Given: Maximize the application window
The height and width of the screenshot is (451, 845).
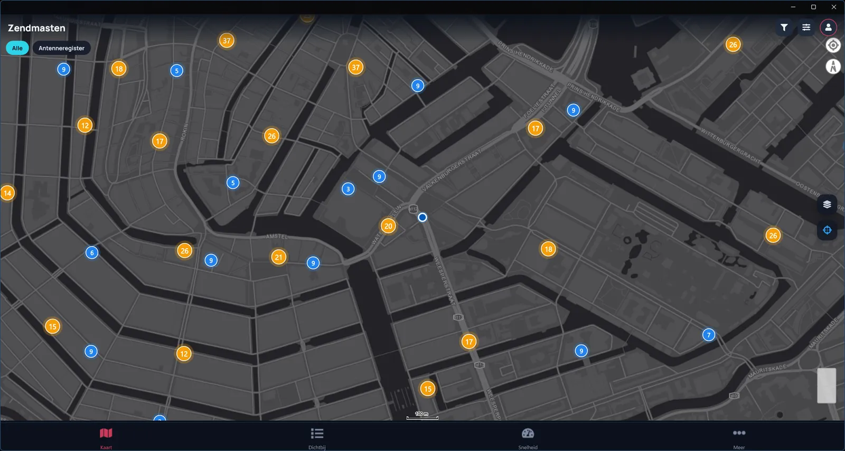Looking at the screenshot, I should pos(813,7).
